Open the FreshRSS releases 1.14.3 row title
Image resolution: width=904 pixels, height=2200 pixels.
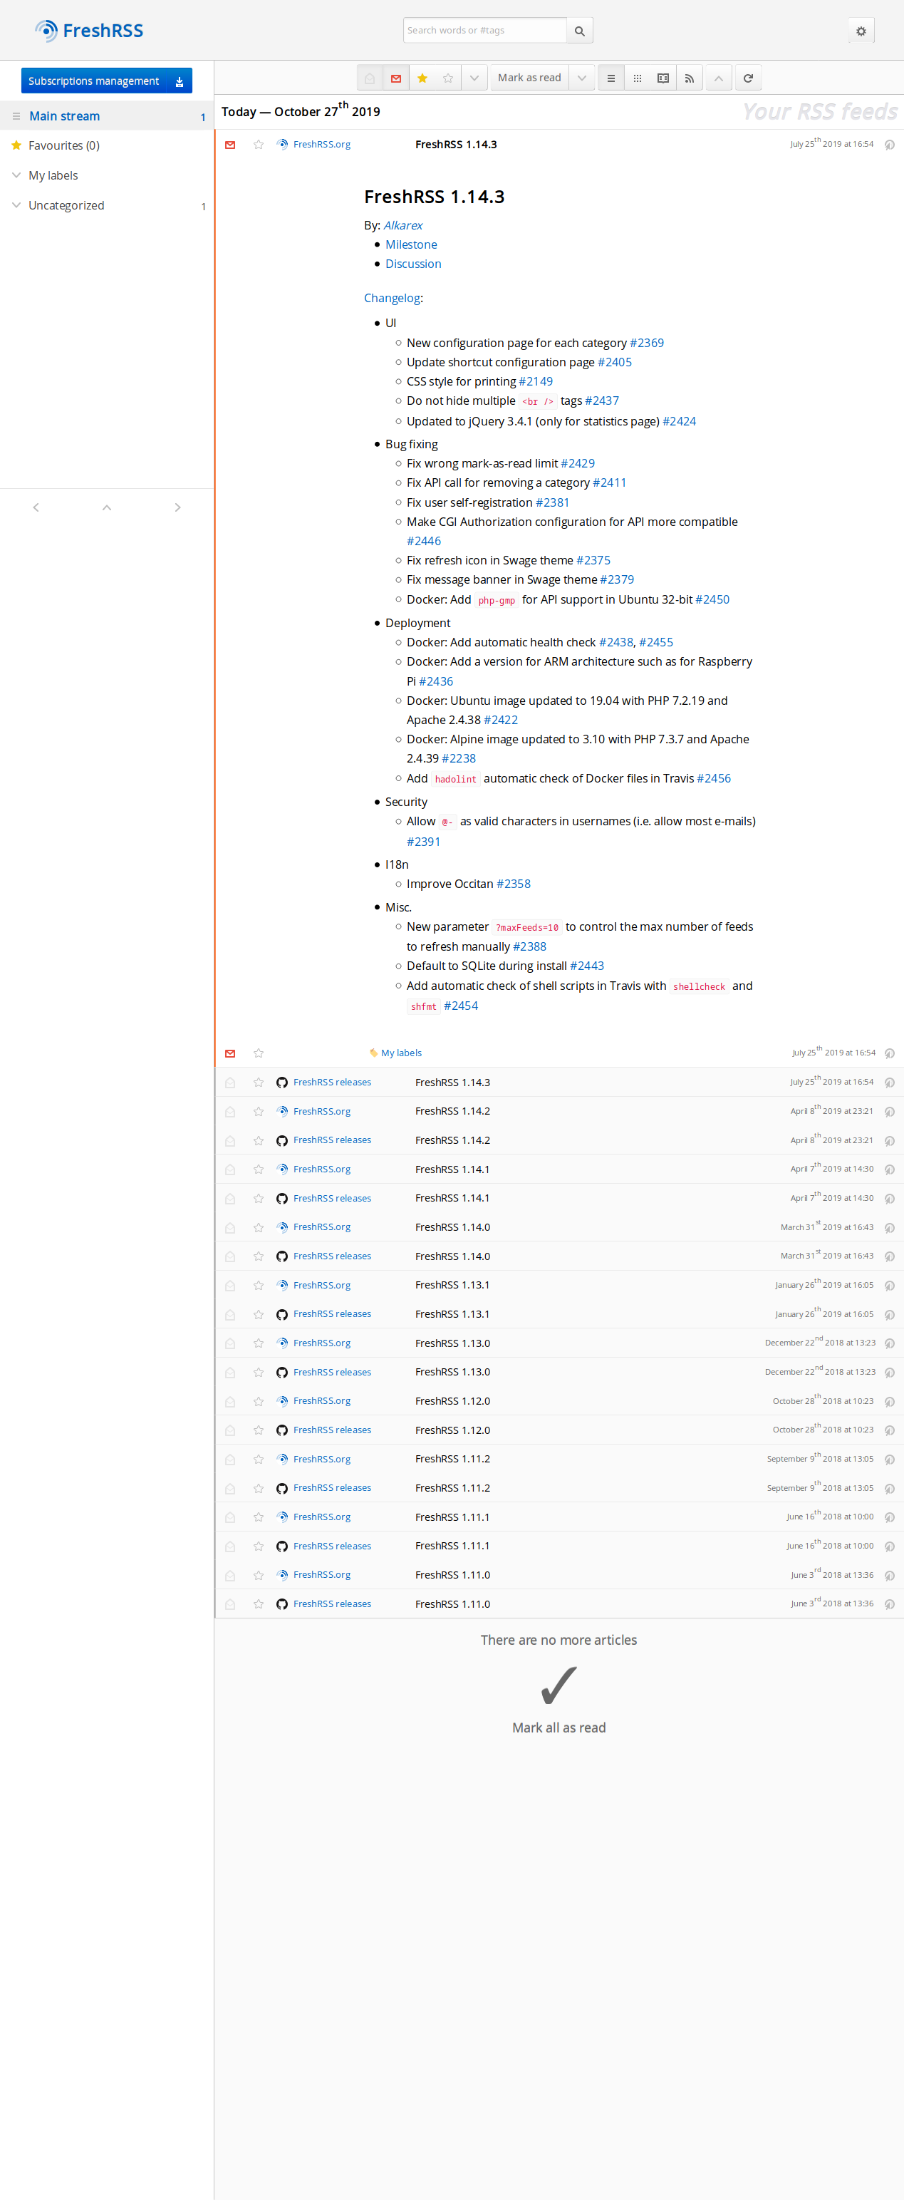pos(452,1082)
